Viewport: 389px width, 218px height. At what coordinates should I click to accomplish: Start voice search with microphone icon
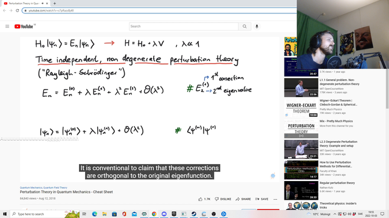[x=256, y=27]
